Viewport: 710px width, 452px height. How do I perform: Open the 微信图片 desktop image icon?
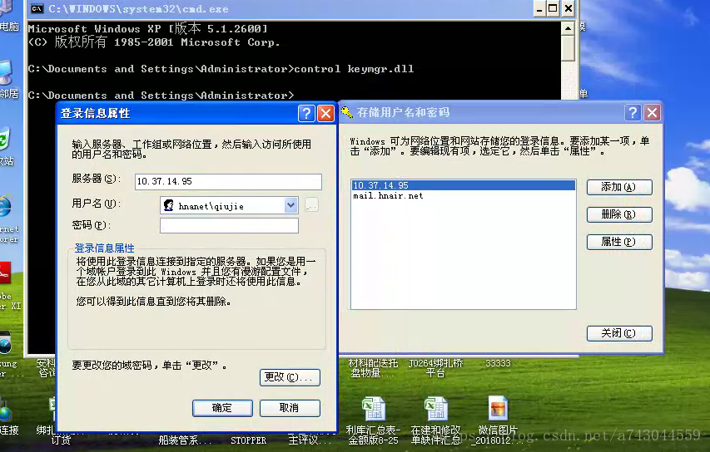[x=498, y=420]
